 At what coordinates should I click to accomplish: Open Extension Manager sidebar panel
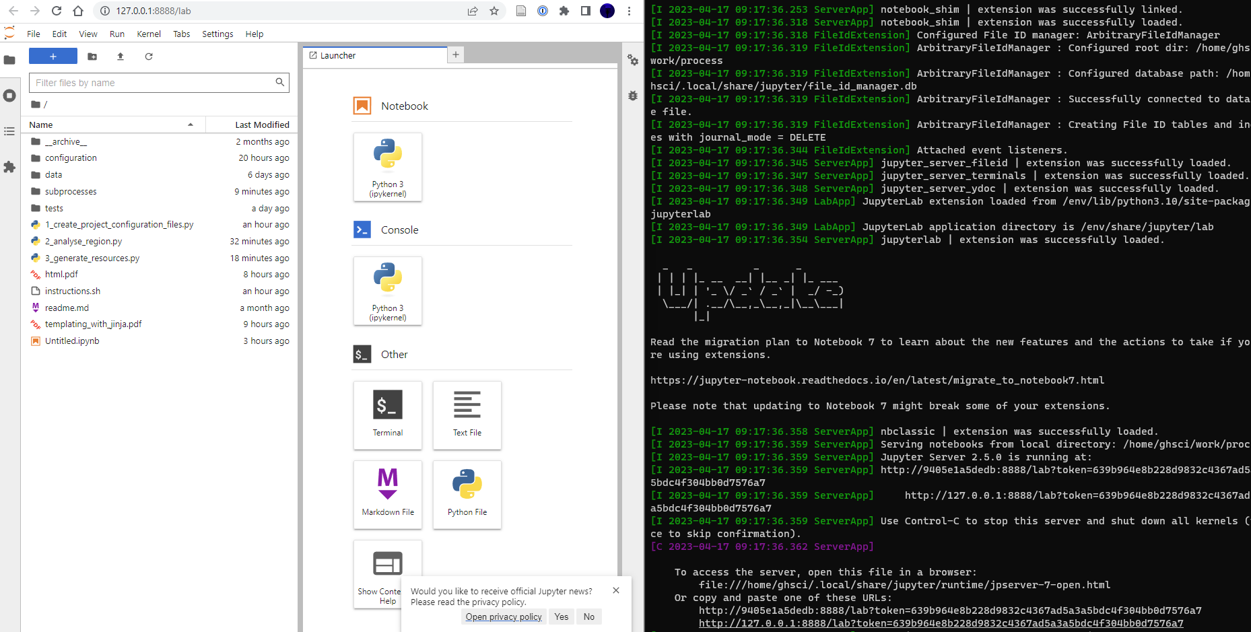pos(9,167)
